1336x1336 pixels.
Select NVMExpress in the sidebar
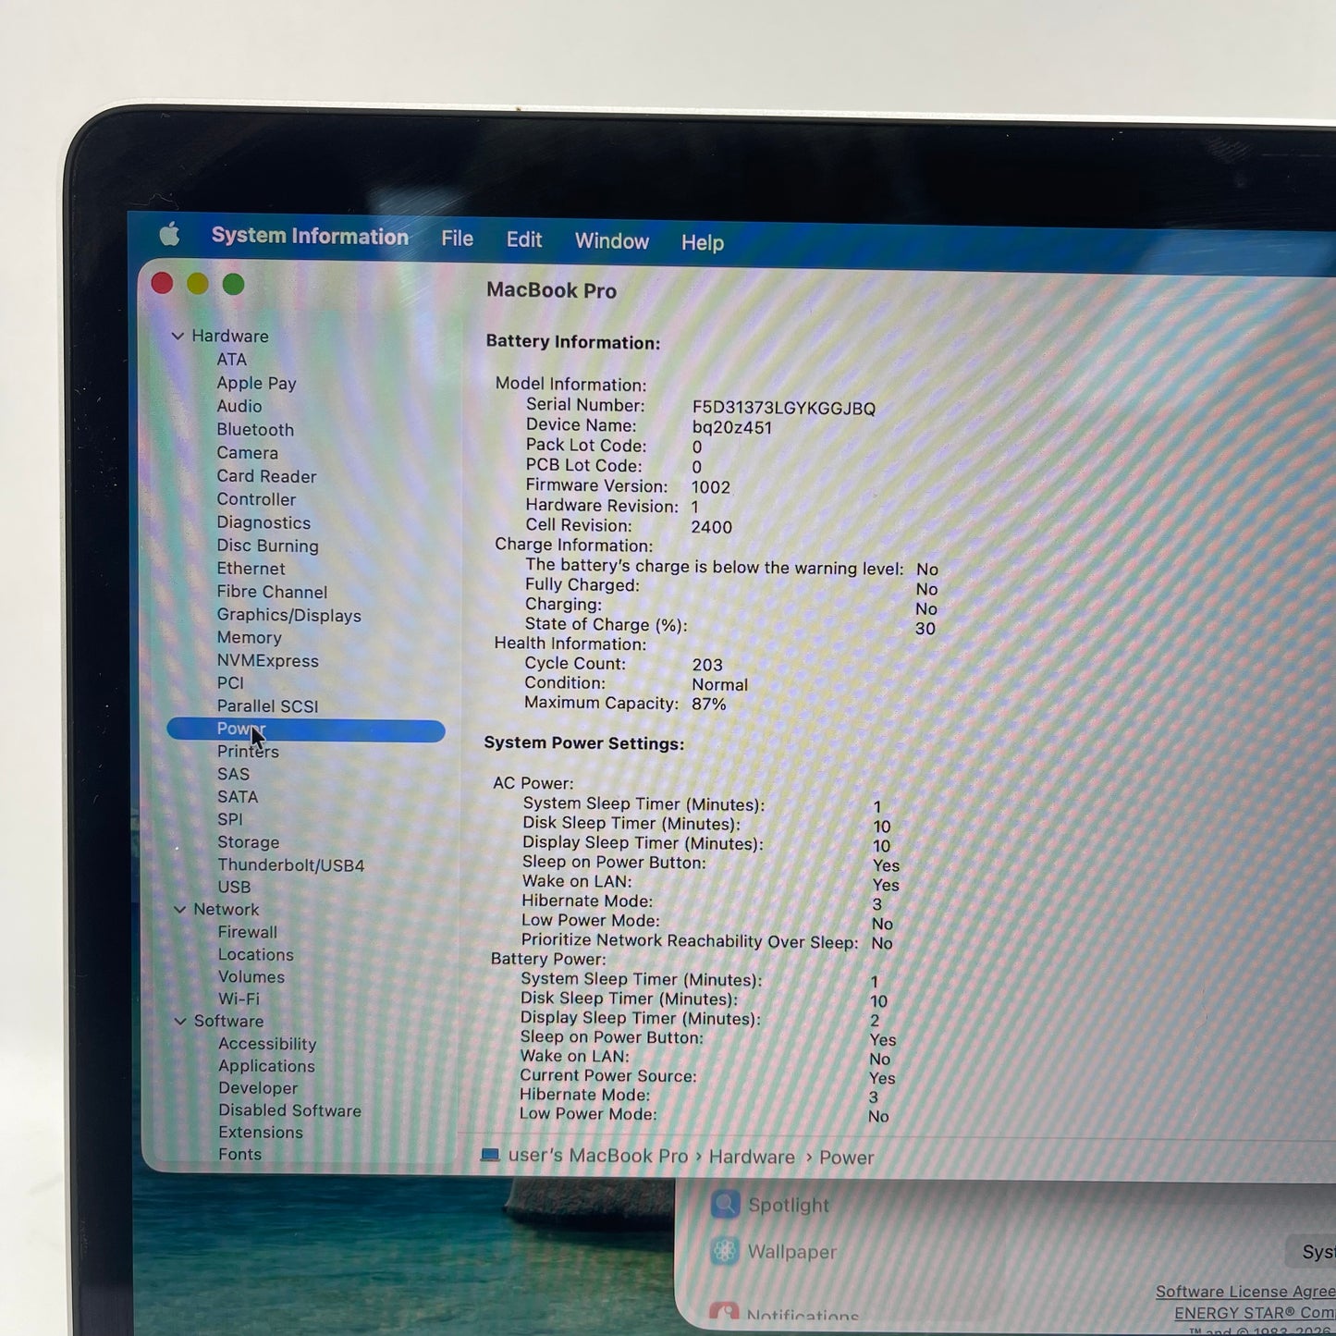[x=267, y=660]
